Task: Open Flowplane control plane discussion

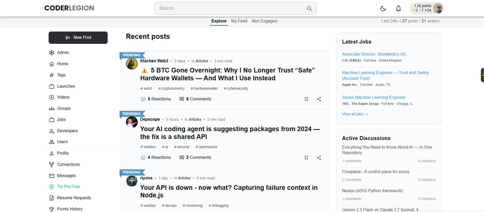Action: [x=376, y=172]
